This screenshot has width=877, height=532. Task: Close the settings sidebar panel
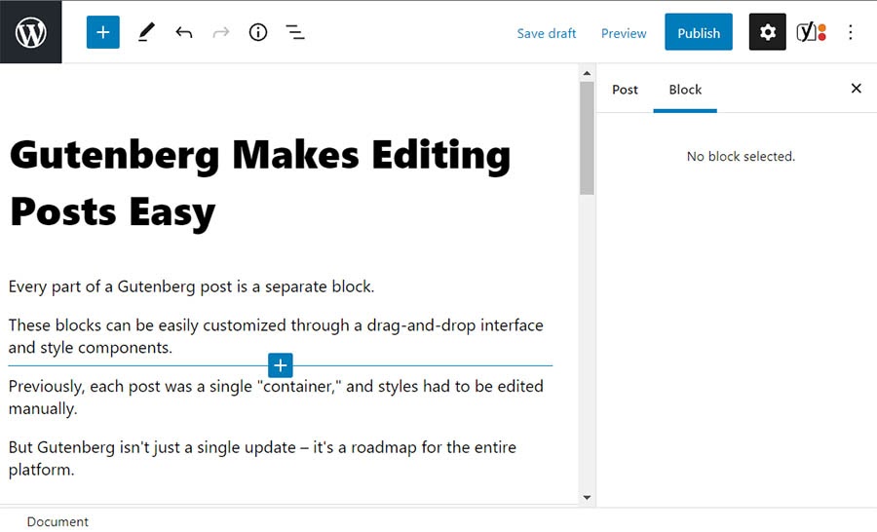(x=856, y=89)
